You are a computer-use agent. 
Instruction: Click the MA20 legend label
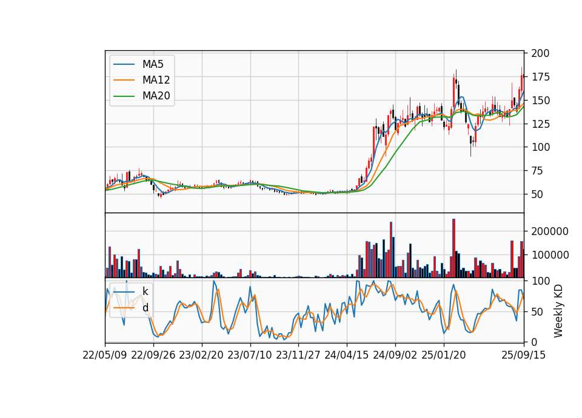point(156,96)
